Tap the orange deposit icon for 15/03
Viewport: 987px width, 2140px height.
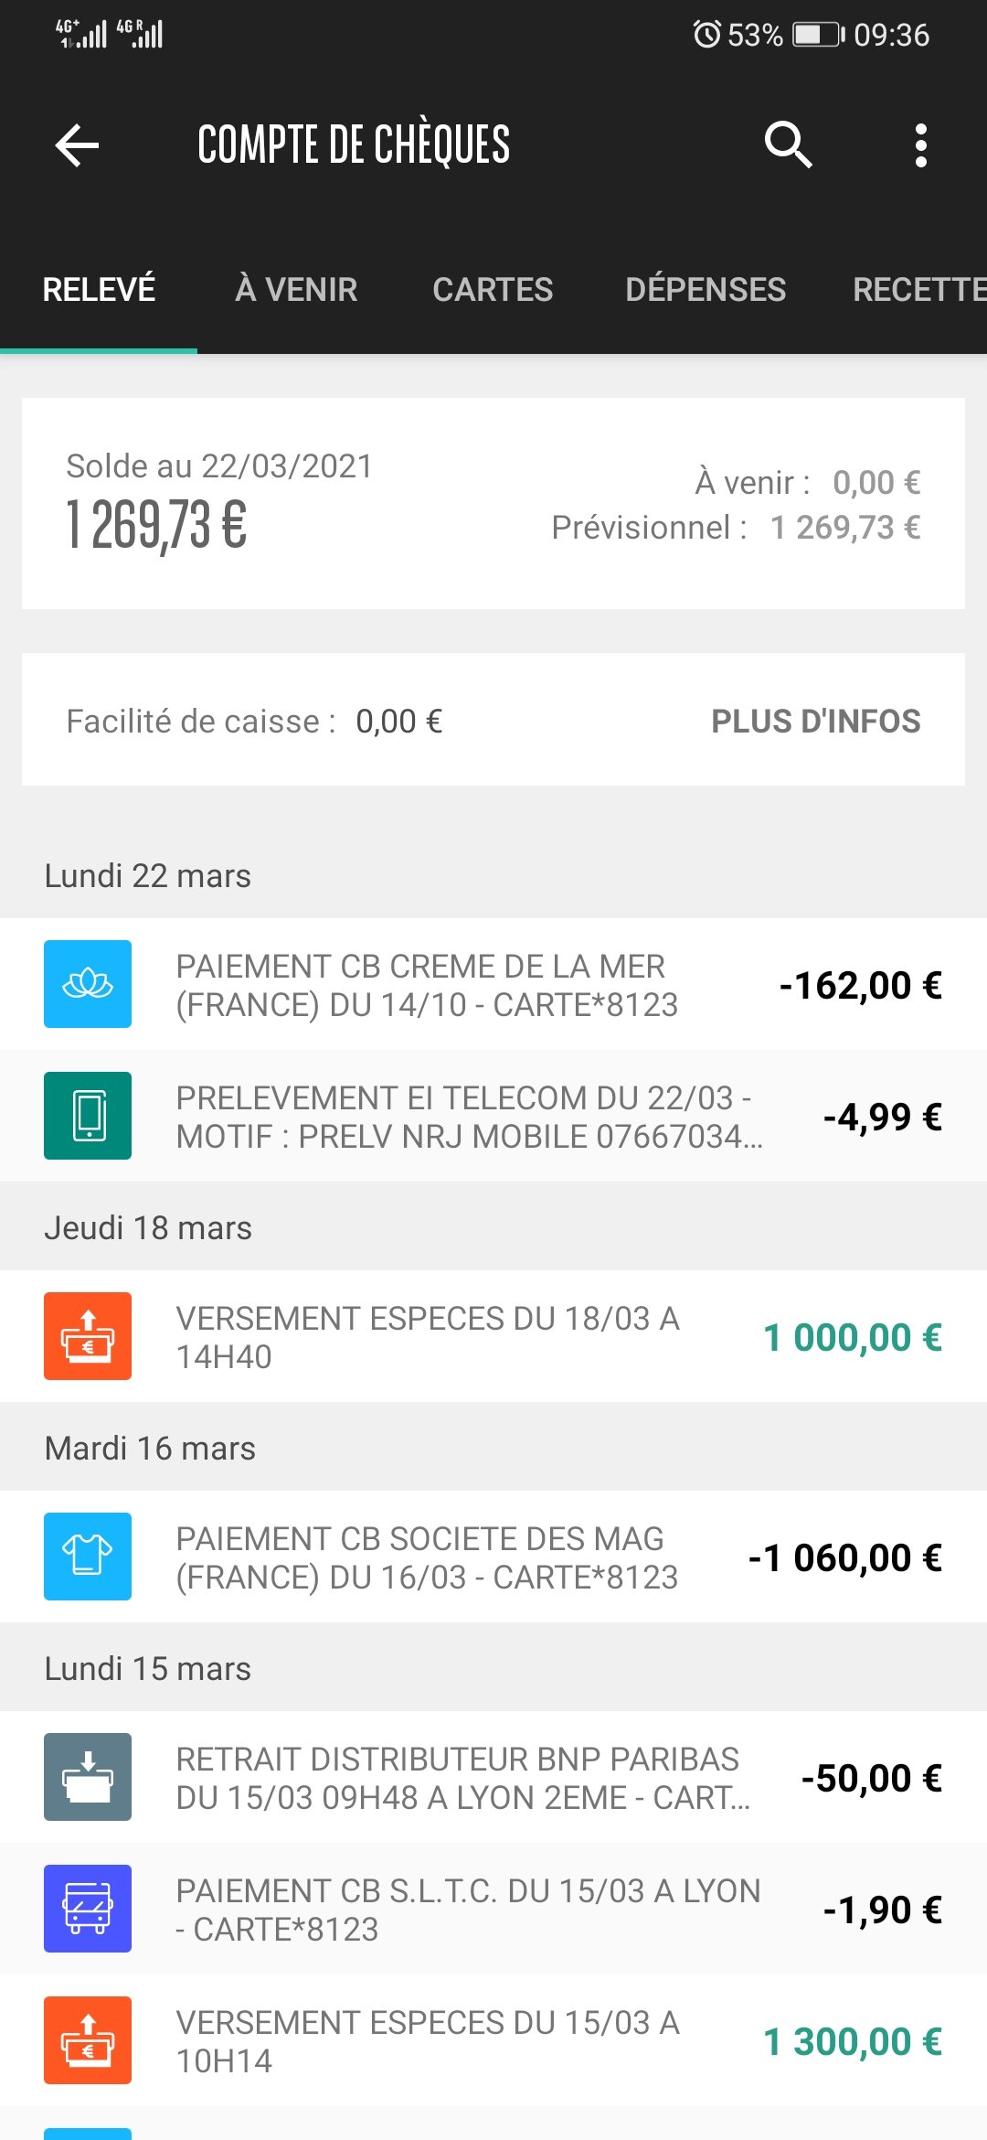click(x=88, y=2040)
